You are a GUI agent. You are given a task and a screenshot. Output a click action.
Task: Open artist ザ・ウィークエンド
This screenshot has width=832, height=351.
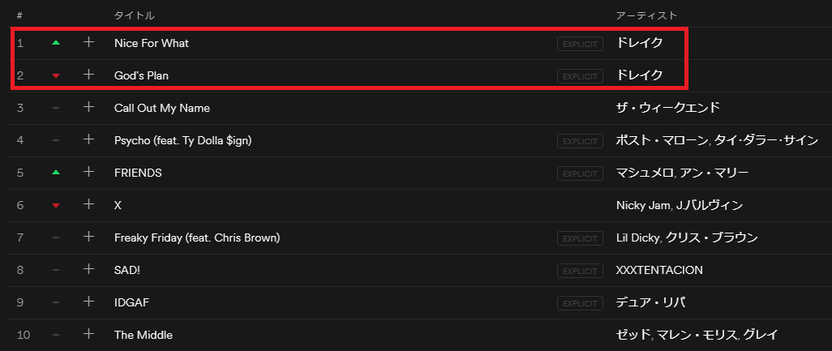tap(667, 108)
